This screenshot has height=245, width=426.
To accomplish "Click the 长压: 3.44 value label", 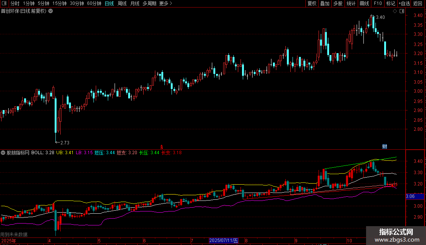I will pyautogui.click(x=149, y=153).
